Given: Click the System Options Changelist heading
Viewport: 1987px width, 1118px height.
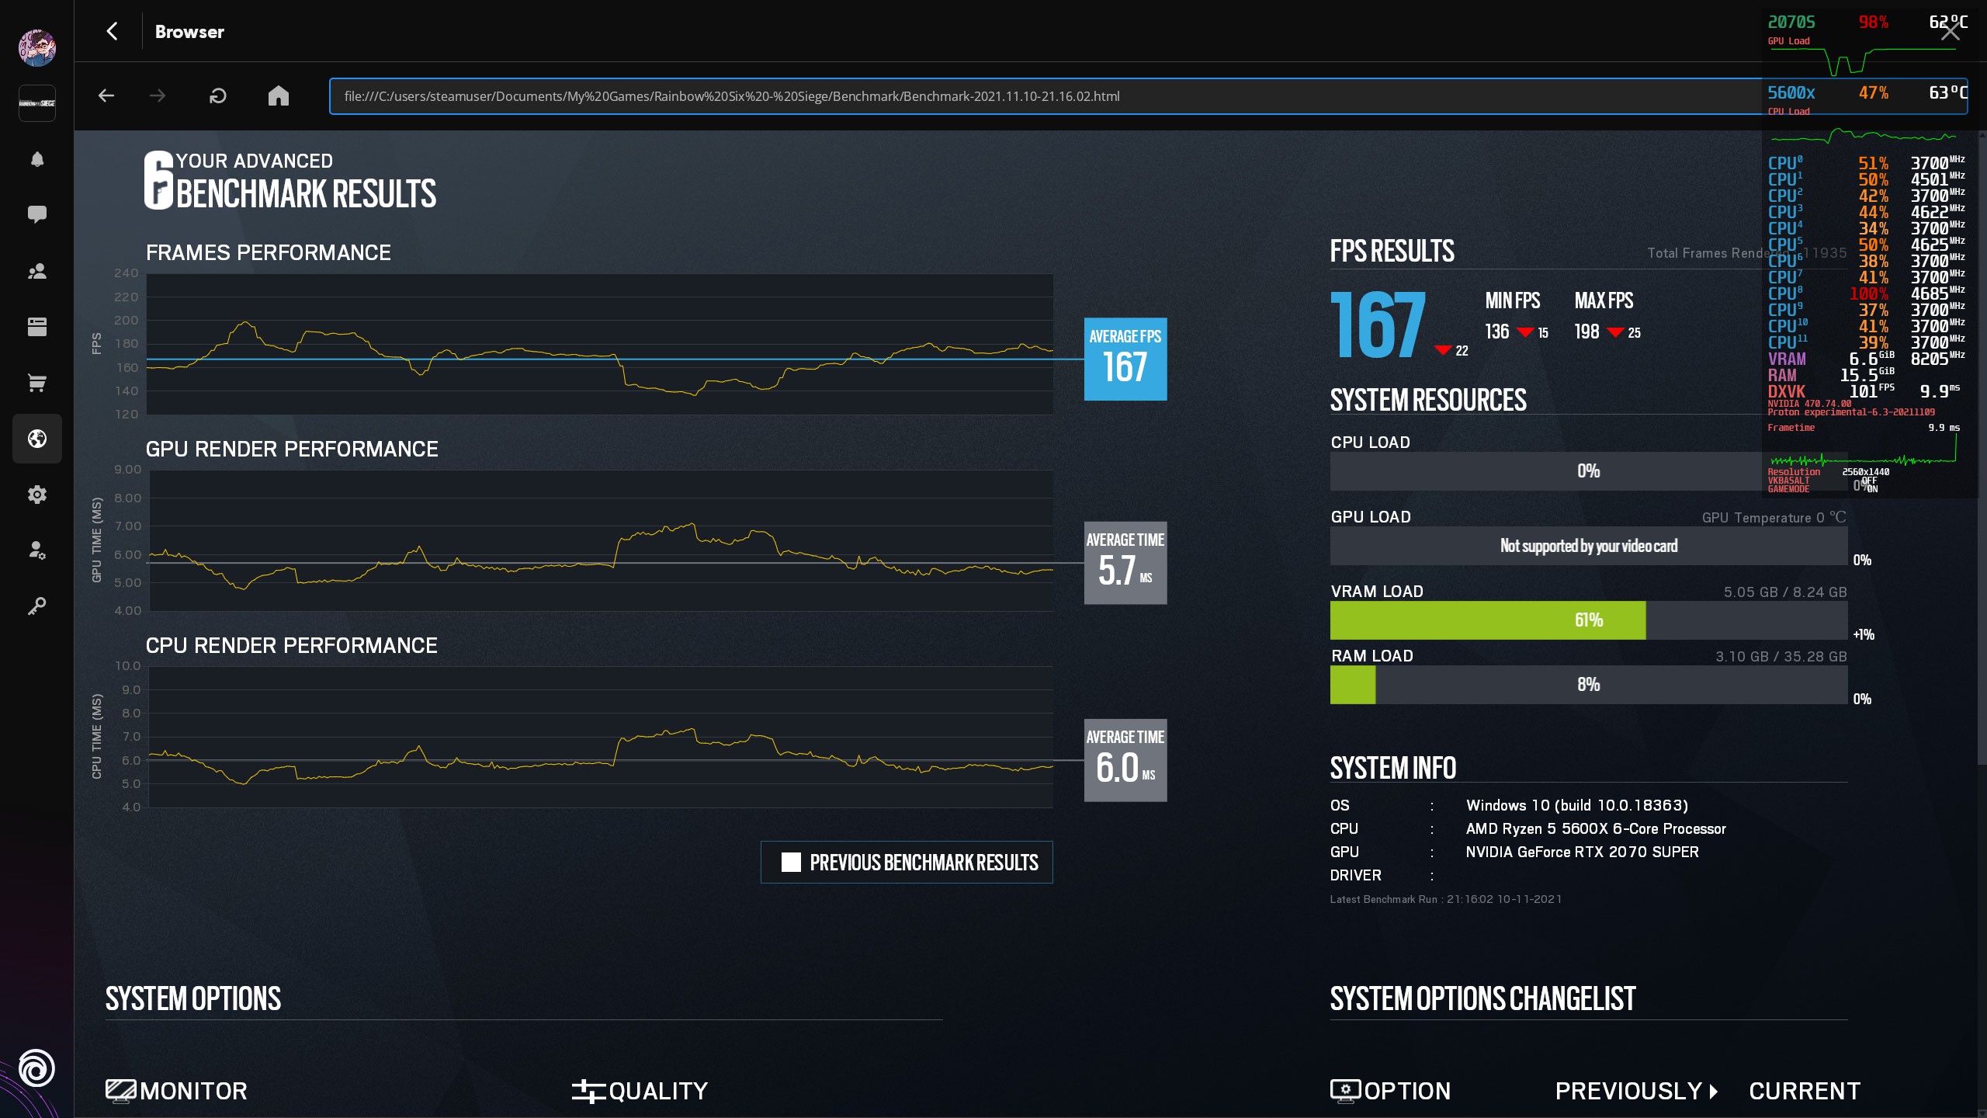Looking at the screenshot, I should click(x=1482, y=999).
